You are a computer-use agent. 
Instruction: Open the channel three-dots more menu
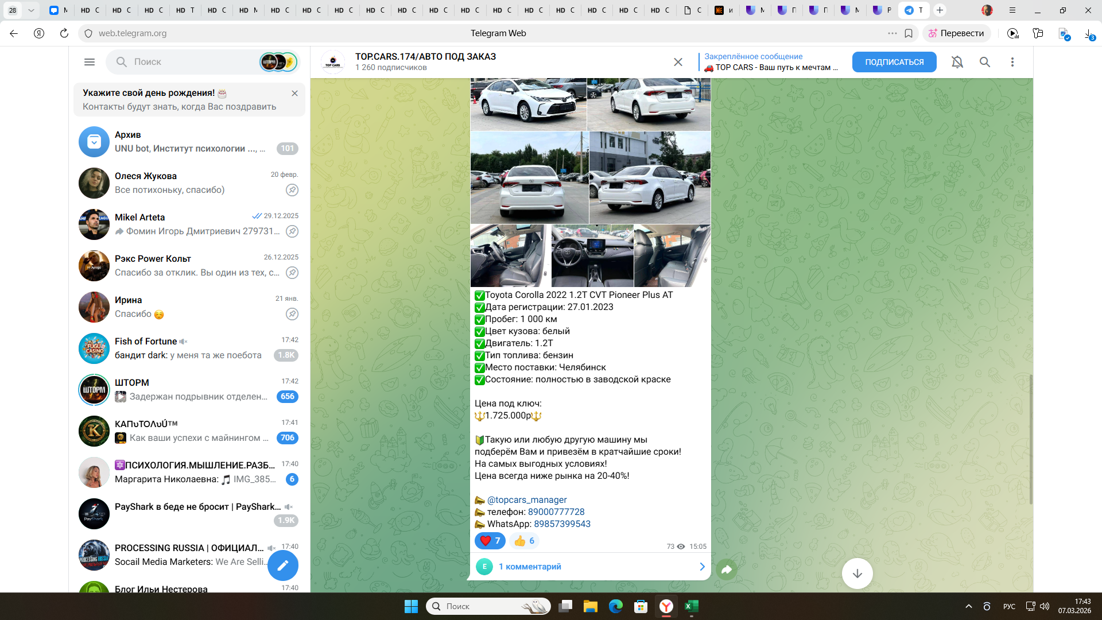[1012, 62]
